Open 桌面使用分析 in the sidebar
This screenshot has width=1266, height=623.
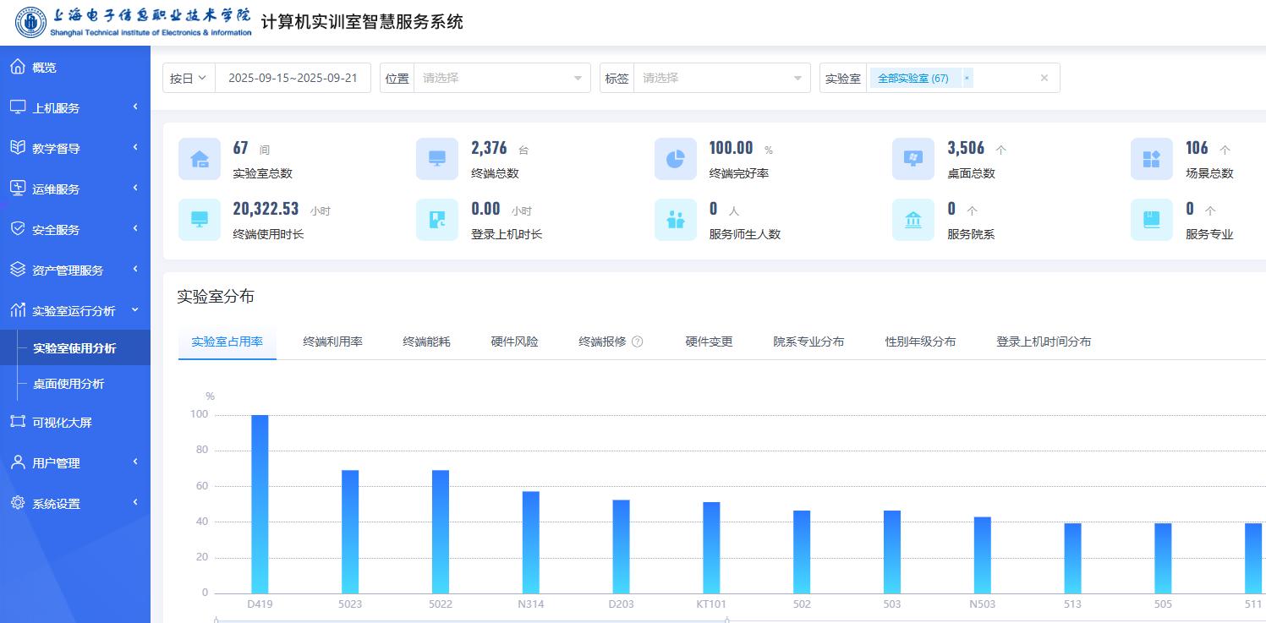[x=69, y=384]
